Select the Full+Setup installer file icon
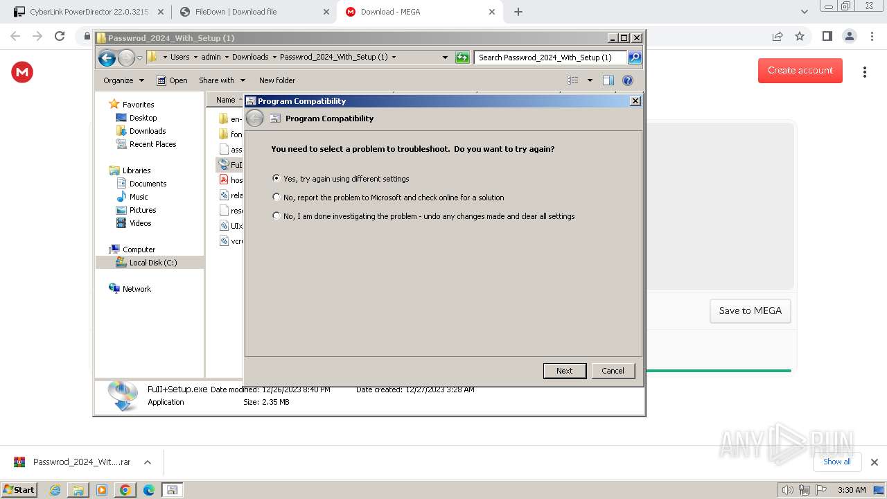The width and height of the screenshot is (887, 499). point(224,165)
